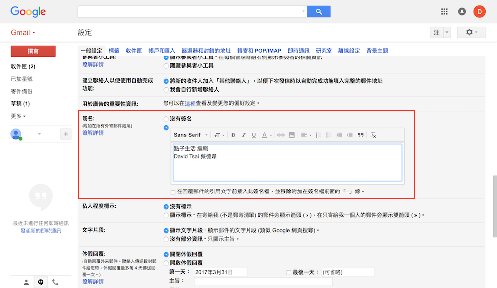
Task: Open the 轉寄和 POP/IMAP tab
Action: point(259,51)
